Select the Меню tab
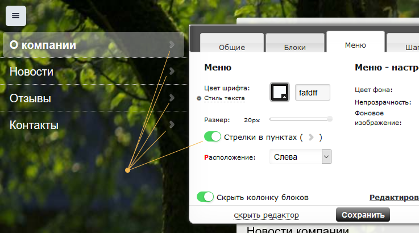The width and height of the screenshot is (419, 233). 355,45
